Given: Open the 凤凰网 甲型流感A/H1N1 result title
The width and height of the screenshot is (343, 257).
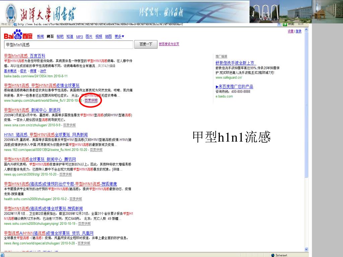Looking at the screenshot, I should pyautogui.click(x=49, y=233).
